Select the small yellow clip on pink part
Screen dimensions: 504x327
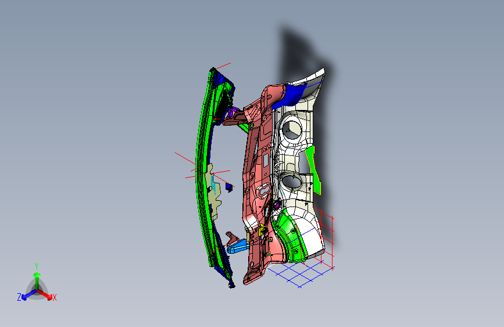point(262,230)
